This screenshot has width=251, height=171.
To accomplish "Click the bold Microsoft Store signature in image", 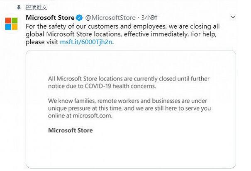I will (x=71, y=130).
